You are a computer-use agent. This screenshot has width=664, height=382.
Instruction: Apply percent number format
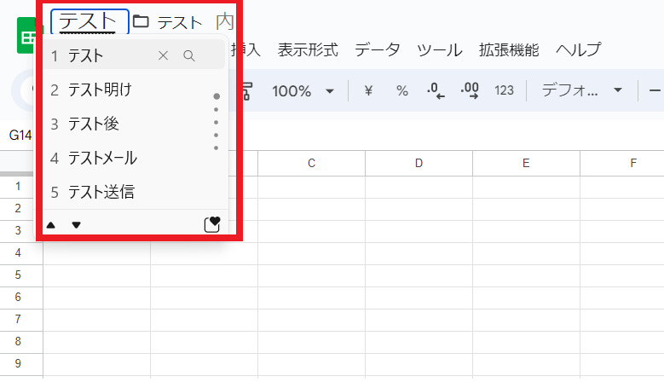tap(401, 90)
